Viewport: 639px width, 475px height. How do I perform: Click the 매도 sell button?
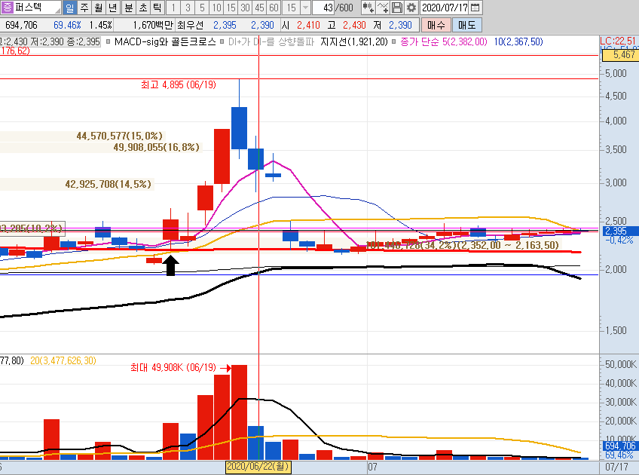pyautogui.click(x=466, y=26)
